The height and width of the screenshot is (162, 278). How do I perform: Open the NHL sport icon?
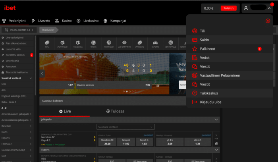click(x=47, y=44)
